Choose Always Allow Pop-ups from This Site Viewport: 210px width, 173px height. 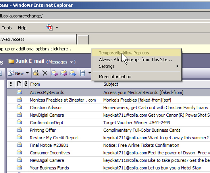136,60
